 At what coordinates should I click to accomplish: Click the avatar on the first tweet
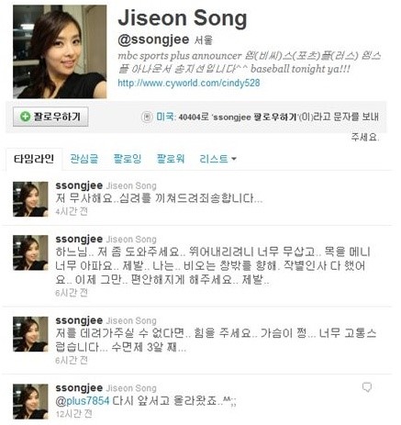(x=30, y=199)
